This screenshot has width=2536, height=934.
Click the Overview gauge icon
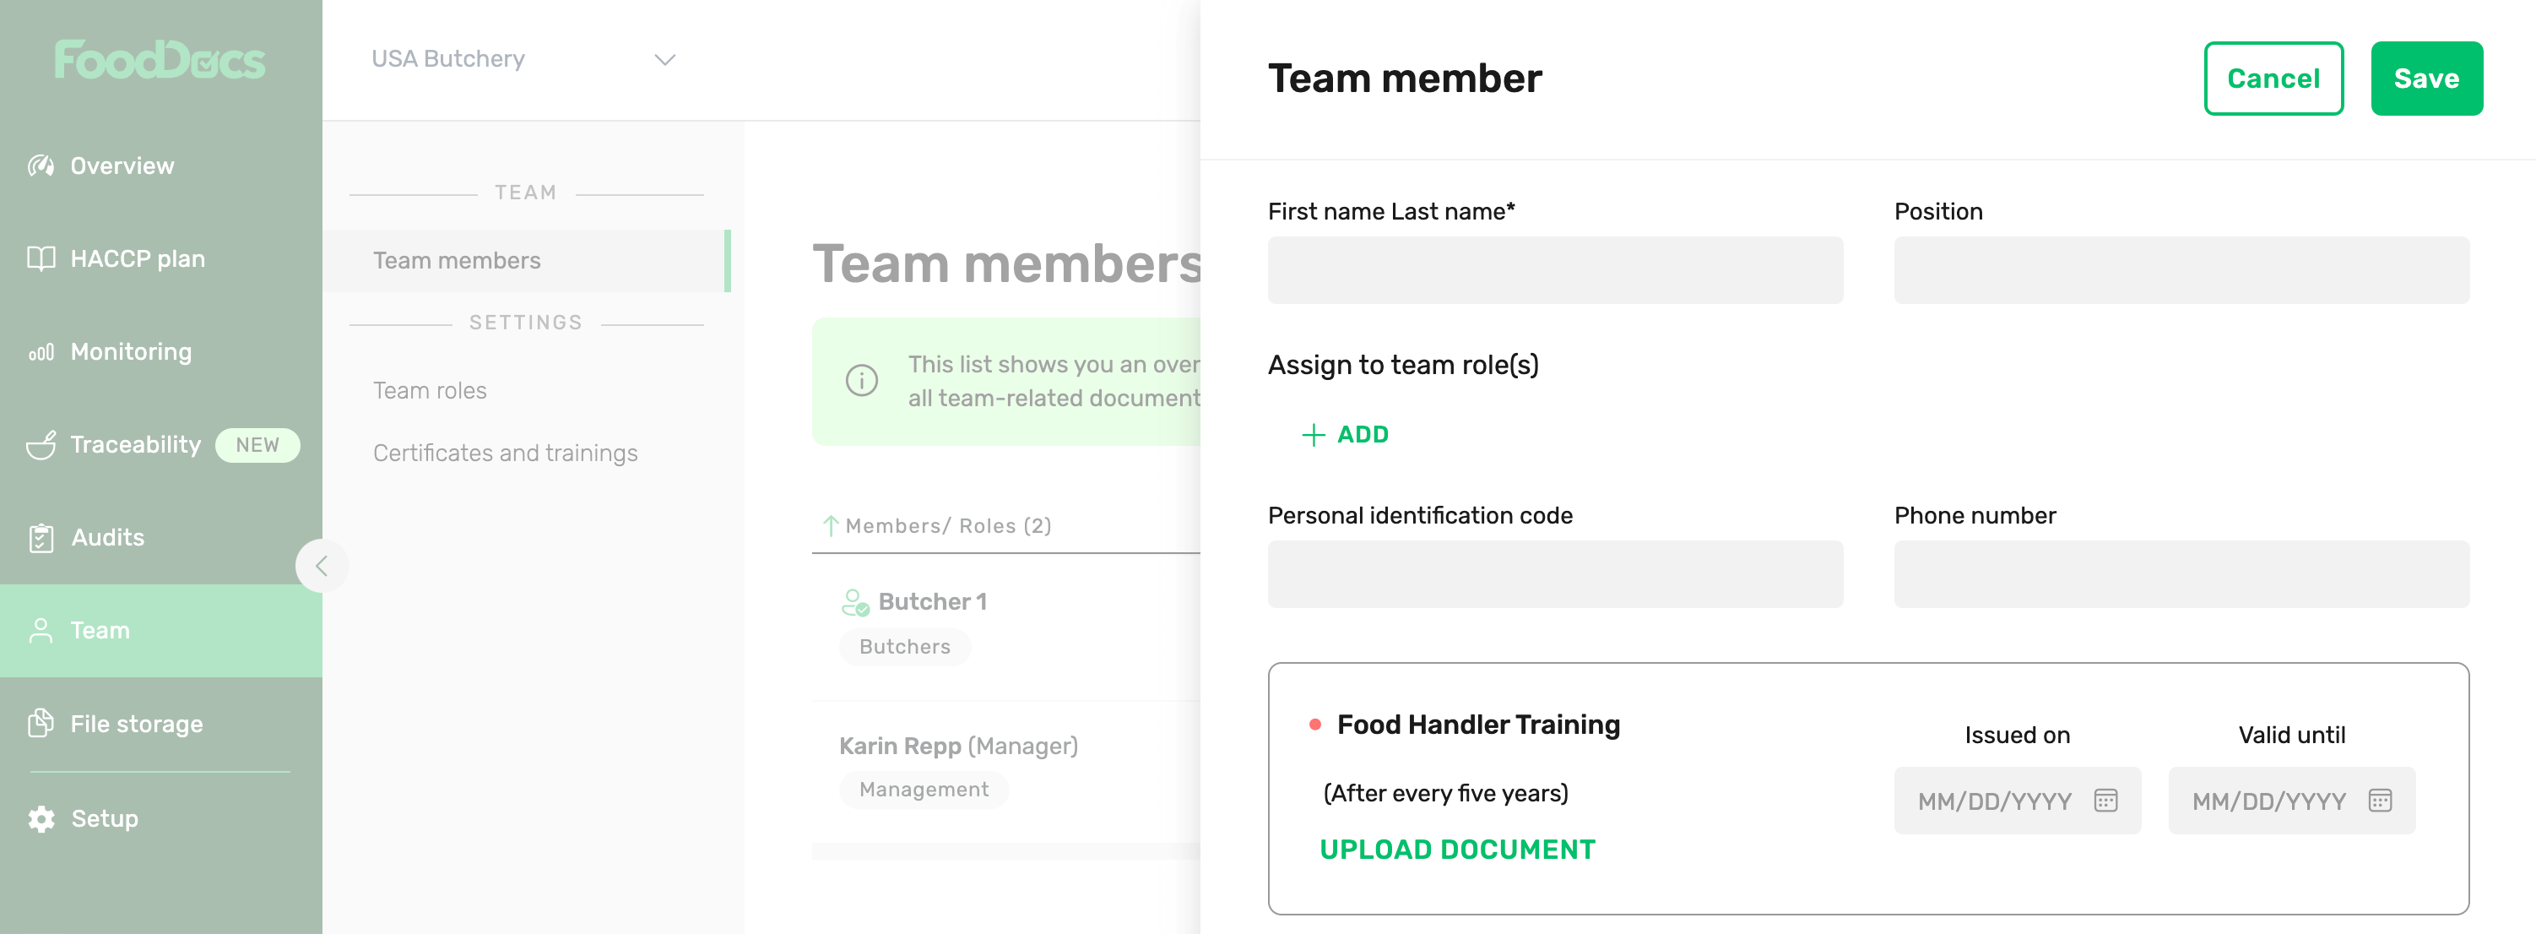click(x=41, y=166)
